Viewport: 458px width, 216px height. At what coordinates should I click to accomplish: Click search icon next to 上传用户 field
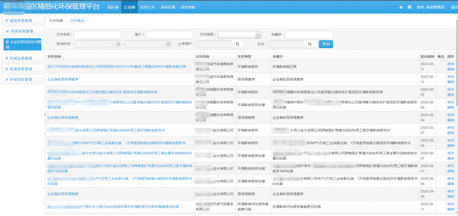237,44
